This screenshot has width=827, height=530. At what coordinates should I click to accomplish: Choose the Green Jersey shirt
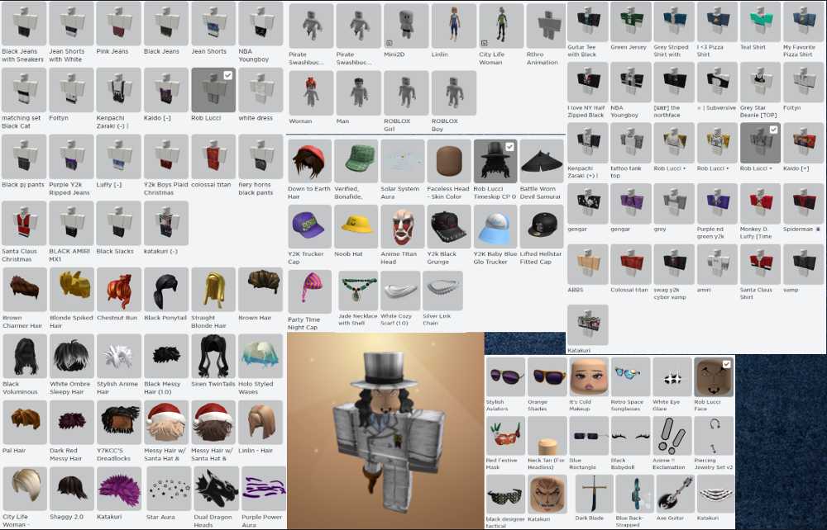631,21
